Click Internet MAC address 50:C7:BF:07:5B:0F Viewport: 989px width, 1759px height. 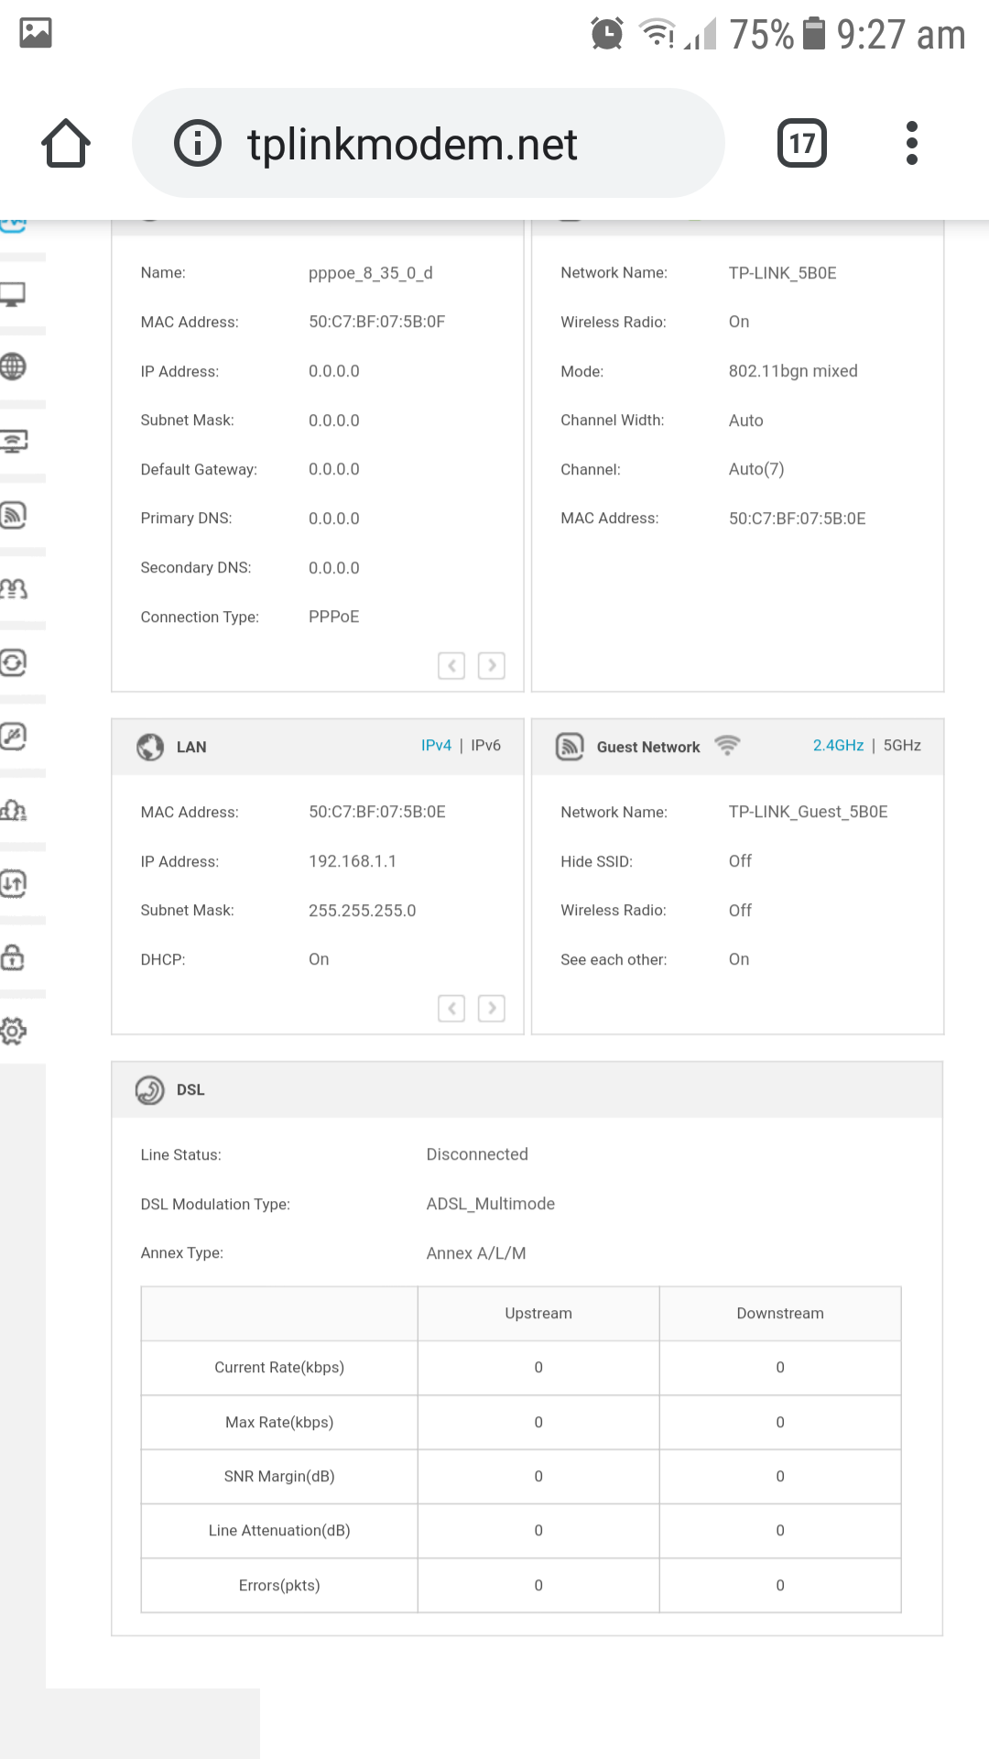(x=376, y=322)
